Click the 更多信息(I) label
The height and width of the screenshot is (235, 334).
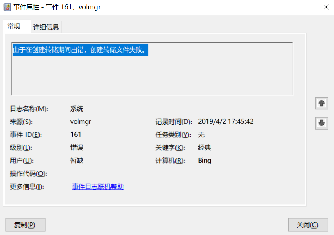(x=27, y=186)
